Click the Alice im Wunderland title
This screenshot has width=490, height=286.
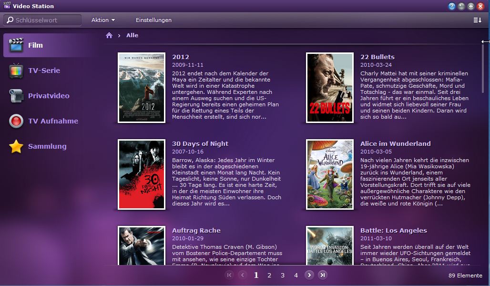point(395,144)
